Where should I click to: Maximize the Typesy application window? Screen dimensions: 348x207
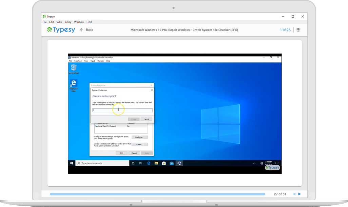click(x=293, y=16)
